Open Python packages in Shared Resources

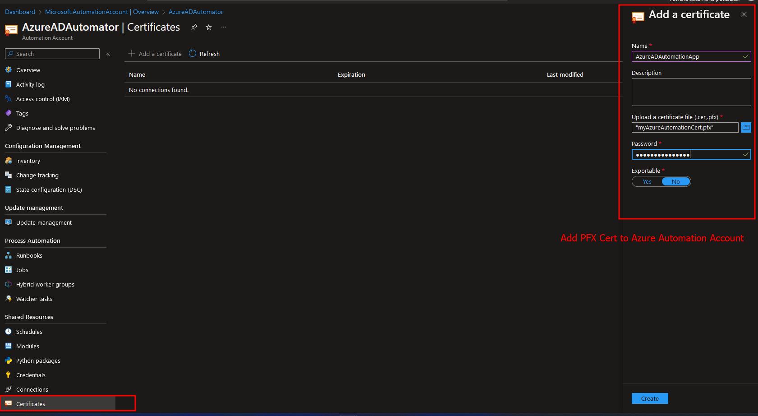[x=38, y=361]
